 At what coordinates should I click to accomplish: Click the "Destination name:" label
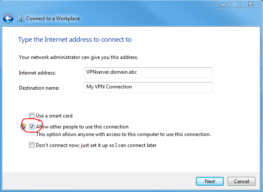tap(39, 88)
